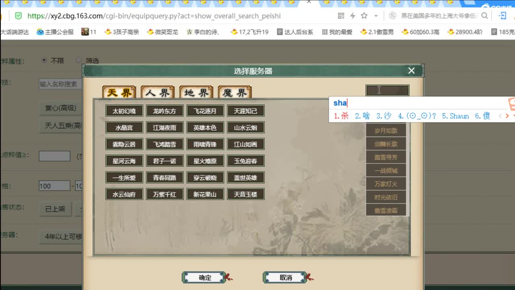Open the 17,2飞升19 bookmark

point(249,32)
